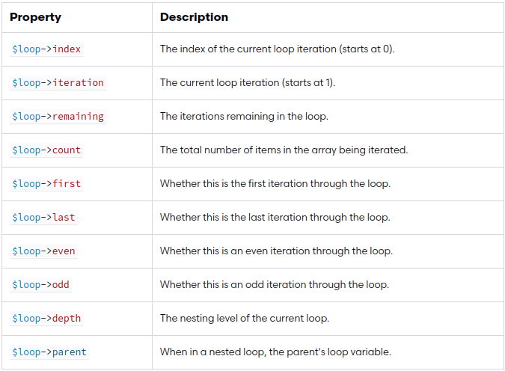Select the $loop->iteration property code

[58, 83]
